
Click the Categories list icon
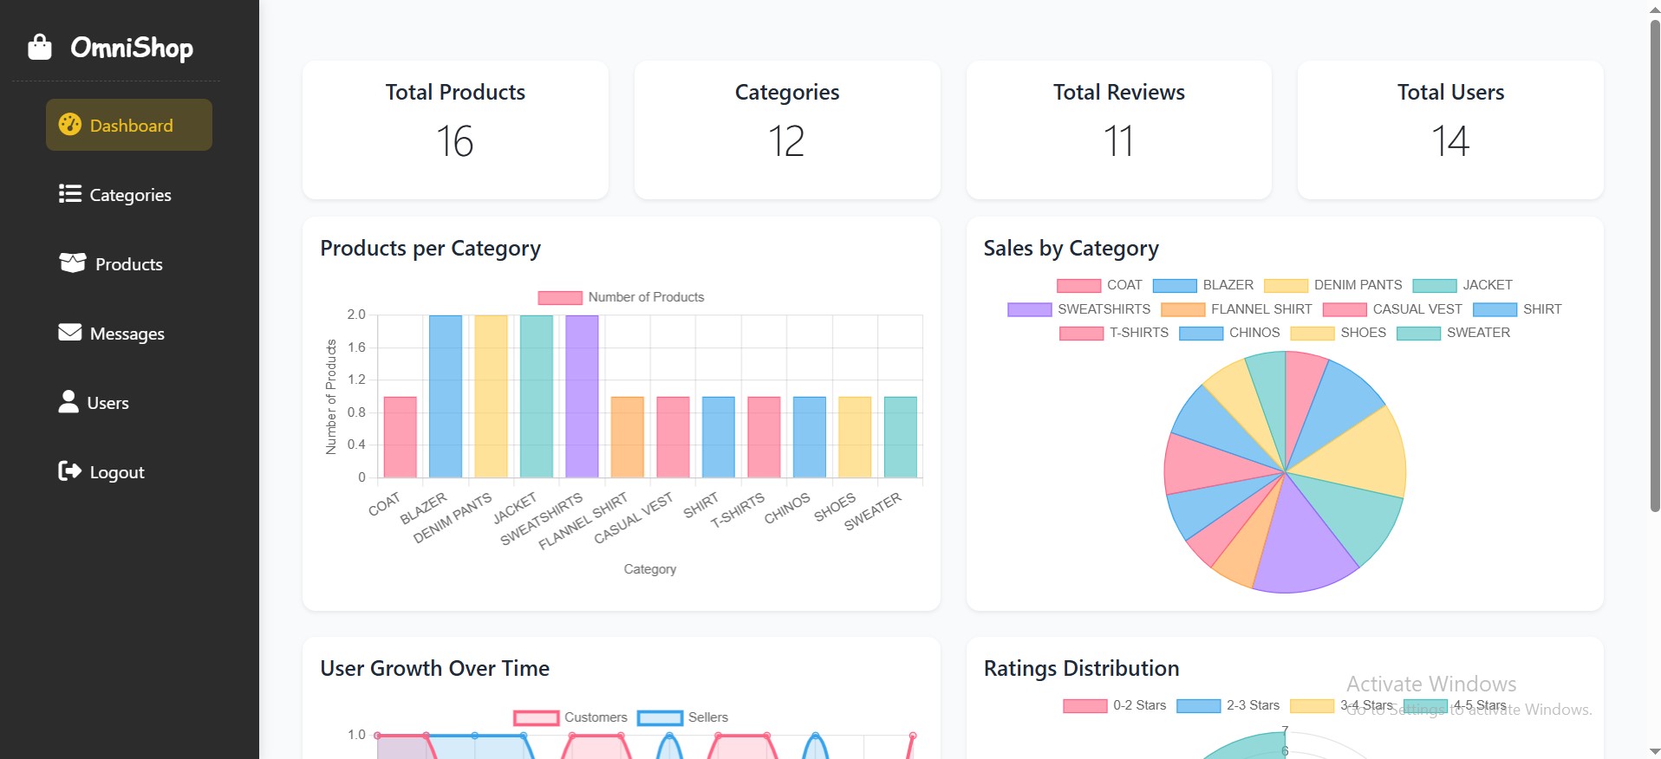coord(69,194)
